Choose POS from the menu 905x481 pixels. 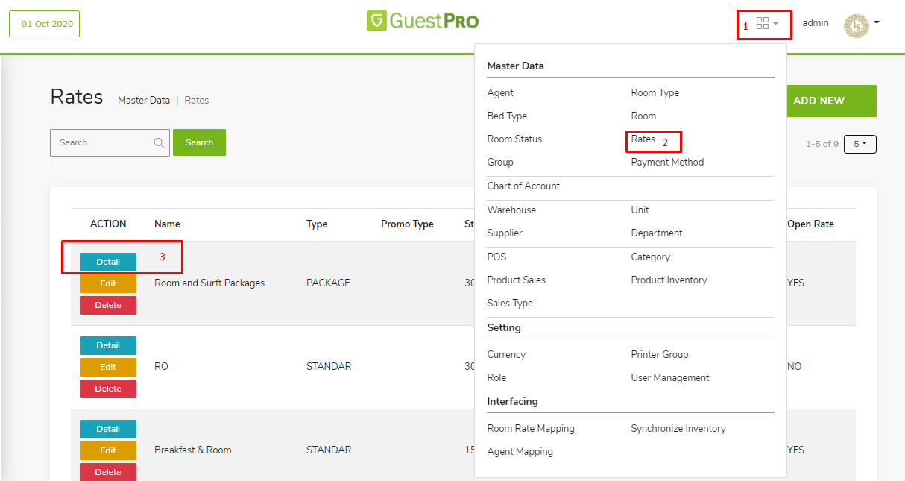tap(496, 257)
